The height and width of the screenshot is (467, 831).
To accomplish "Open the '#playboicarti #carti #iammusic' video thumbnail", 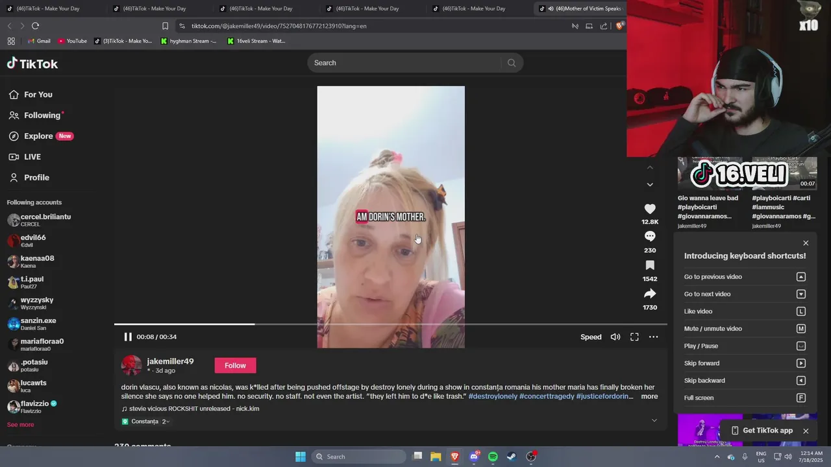I will (784, 173).
